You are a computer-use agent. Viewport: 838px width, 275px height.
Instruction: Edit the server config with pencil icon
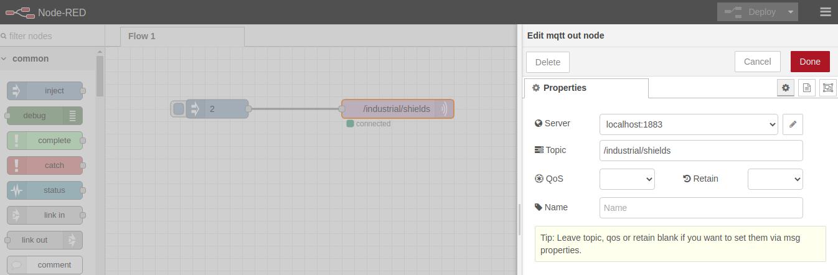pyautogui.click(x=793, y=124)
